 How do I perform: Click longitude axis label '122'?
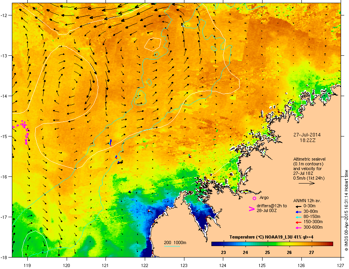tap(145, 265)
